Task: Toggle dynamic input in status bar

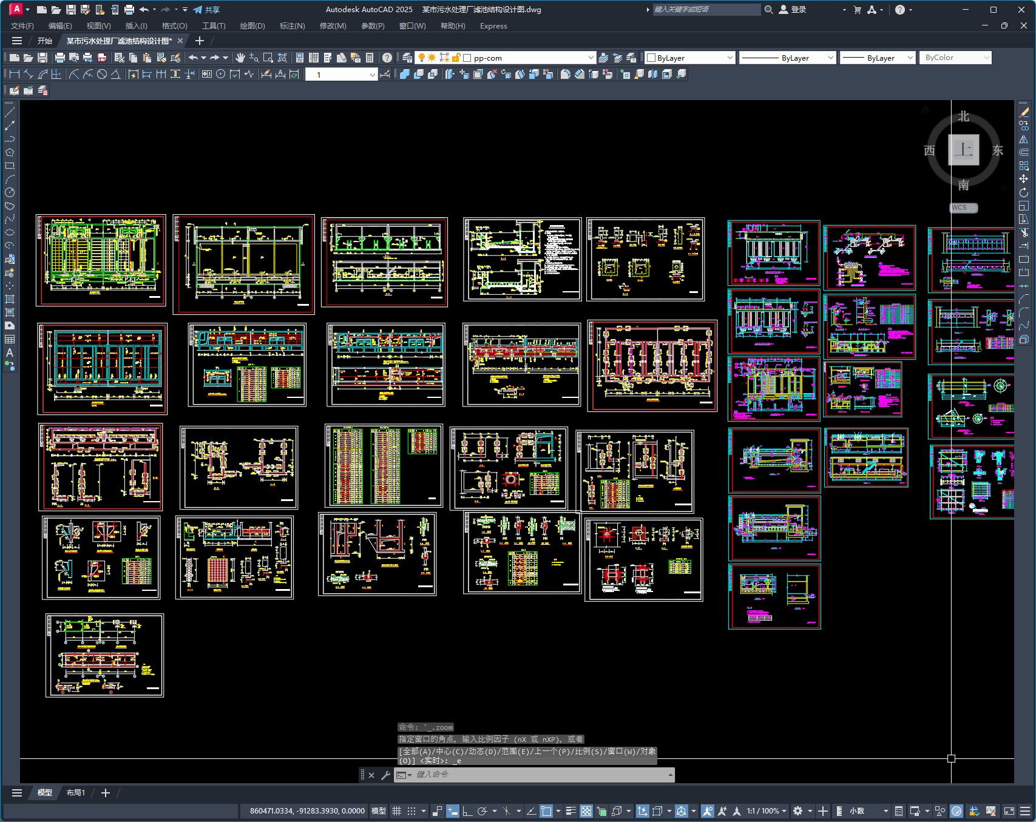Action: pyautogui.click(x=453, y=810)
